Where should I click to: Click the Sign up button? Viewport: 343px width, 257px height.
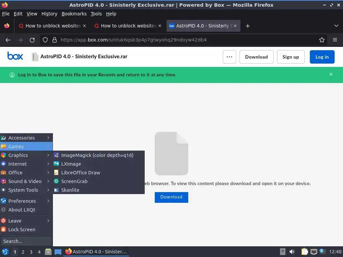click(291, 57)
